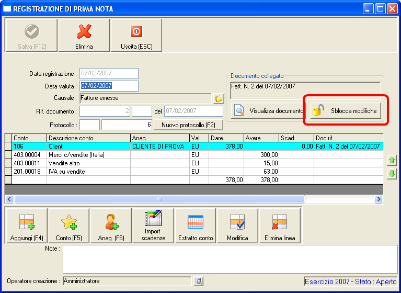401x293 pixels.
Task: Click the grayed Salva (F12) button
Action: pos(32,35)
